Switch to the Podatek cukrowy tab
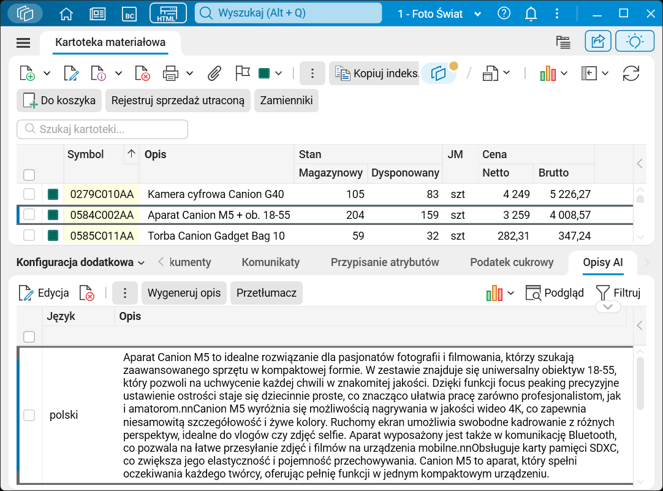Viewport: 663px width, 491px height. pyautogui.click(x=512, y=261)
